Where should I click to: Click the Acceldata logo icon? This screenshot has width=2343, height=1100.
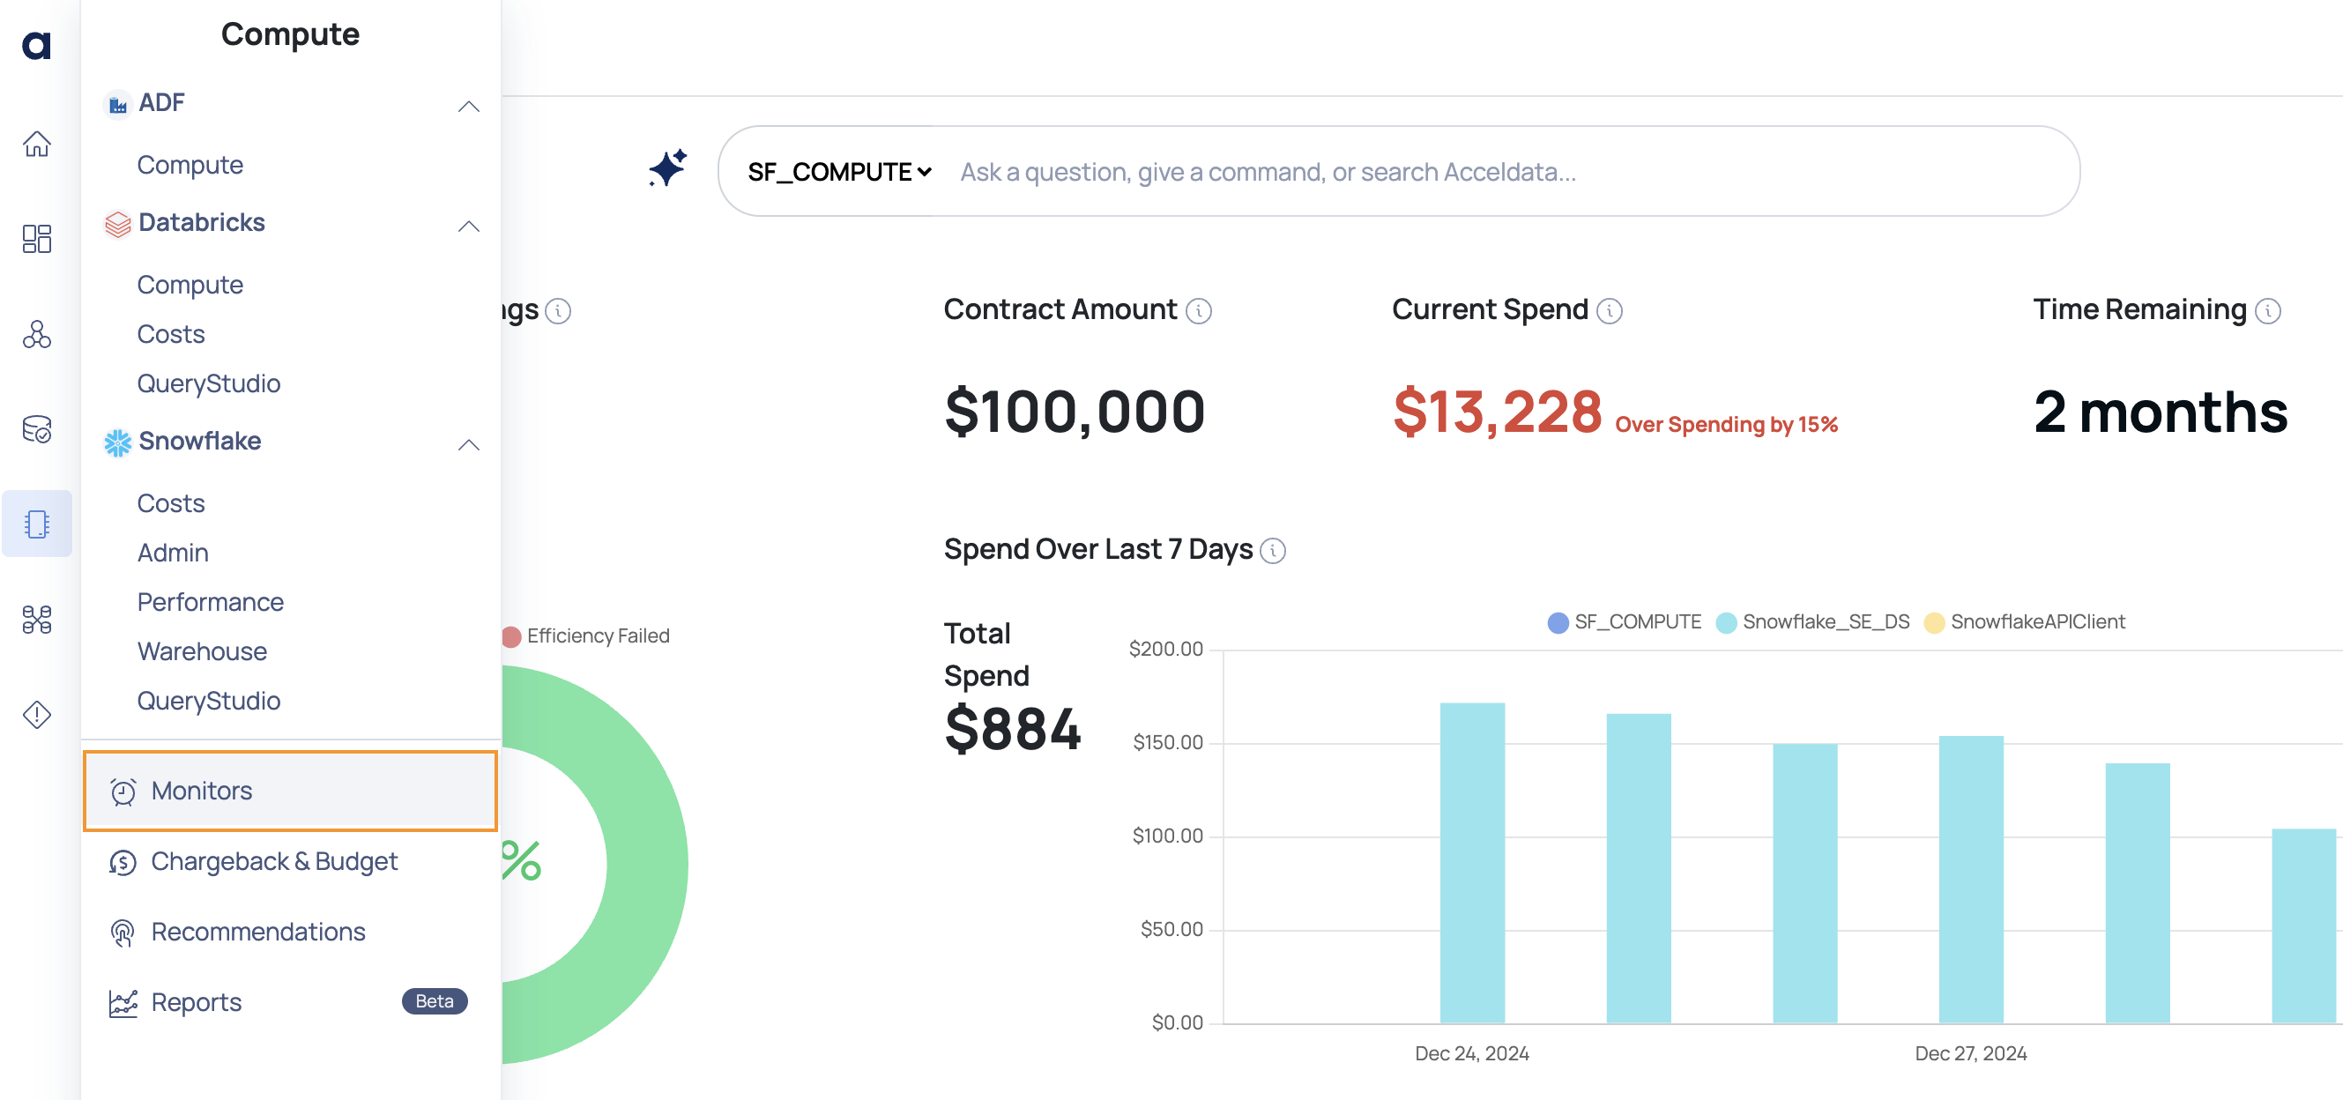[x=36, y=45]
